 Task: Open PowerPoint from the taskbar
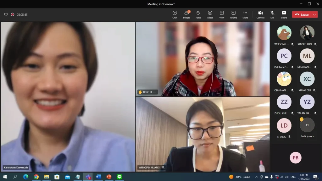click(x=109, y=177)
